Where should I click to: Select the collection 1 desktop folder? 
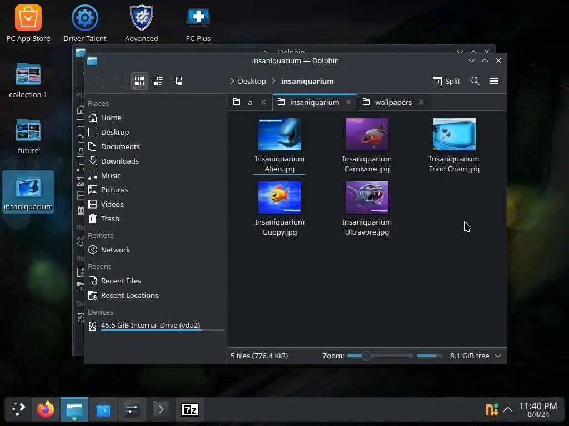[x=28, y=80]
